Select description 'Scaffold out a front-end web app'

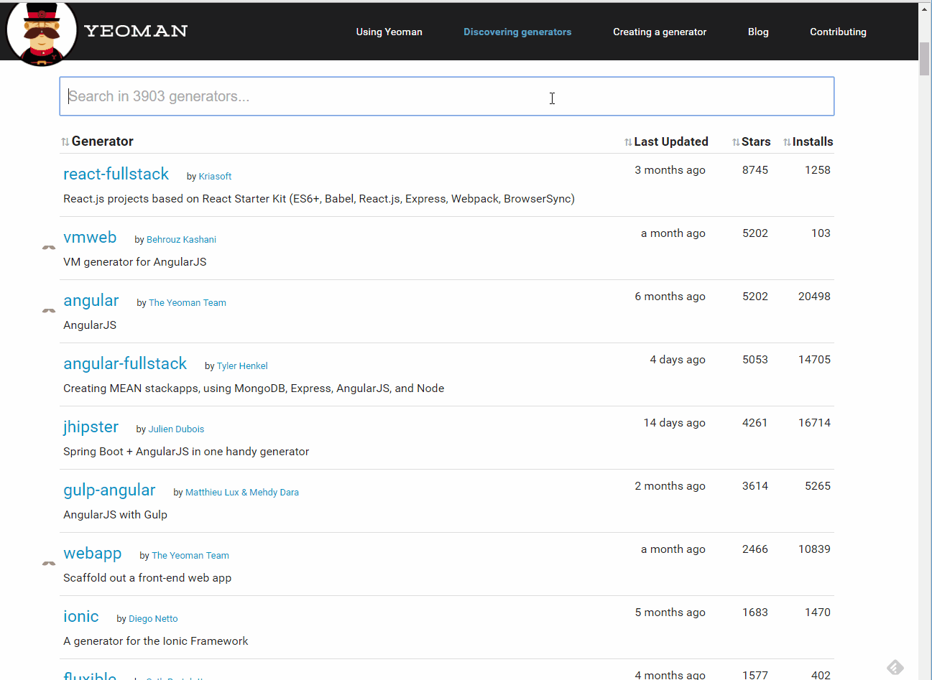tap(147, 578)
